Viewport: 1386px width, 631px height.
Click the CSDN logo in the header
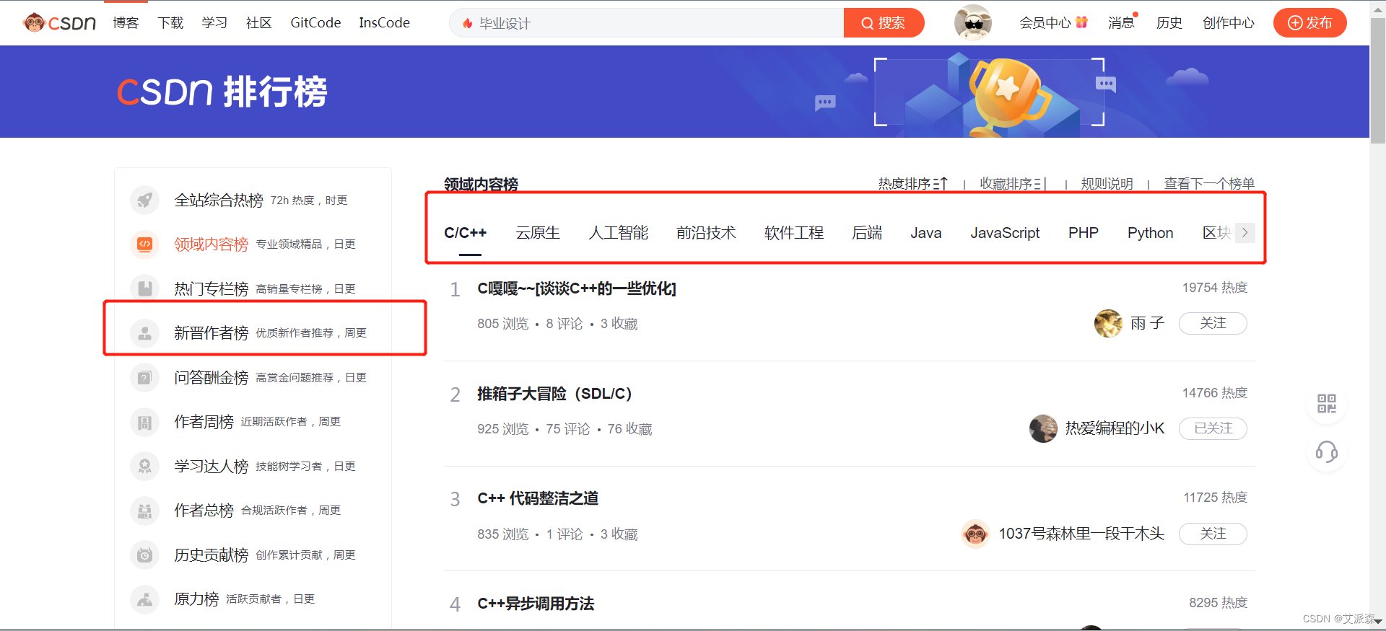(x=60, y=23)
